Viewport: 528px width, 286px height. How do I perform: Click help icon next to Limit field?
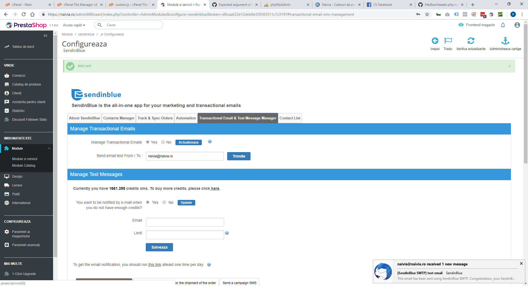[227, 233]
